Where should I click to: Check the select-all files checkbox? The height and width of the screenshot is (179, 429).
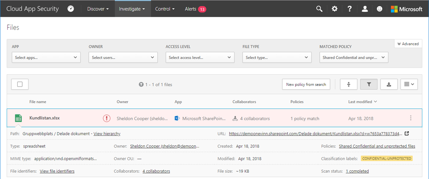click(x=20, y=84)
